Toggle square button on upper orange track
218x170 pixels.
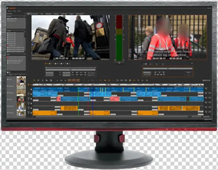pyautogui.click(x=31, y=108)
